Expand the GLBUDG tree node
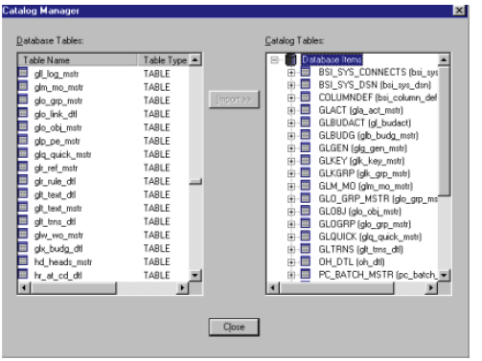482x361 pixels. click(x=291, y=136)
